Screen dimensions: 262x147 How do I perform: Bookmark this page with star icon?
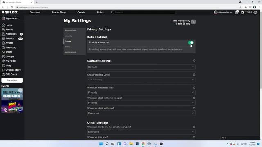pyautogui.click(x=240, y=7)
